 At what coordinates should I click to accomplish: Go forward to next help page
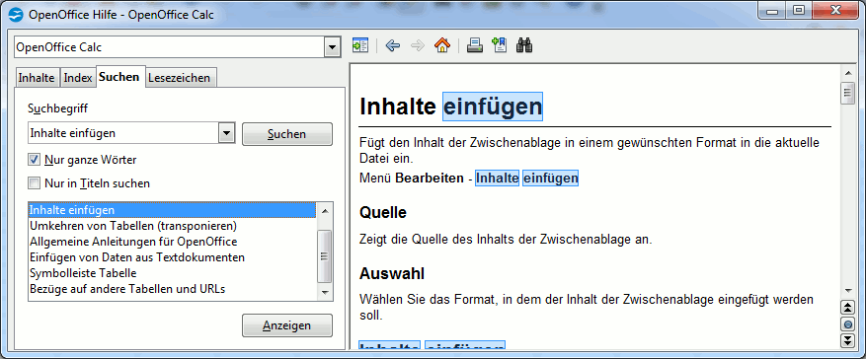pos(418,45)
